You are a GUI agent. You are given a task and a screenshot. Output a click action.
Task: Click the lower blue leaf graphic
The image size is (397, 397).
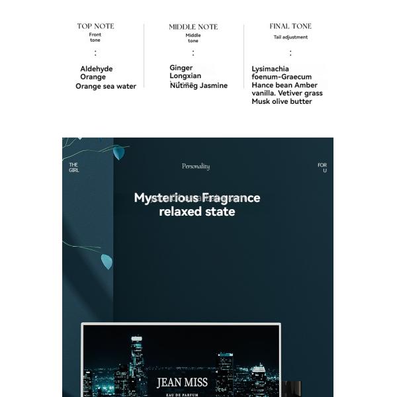(107, 261)
